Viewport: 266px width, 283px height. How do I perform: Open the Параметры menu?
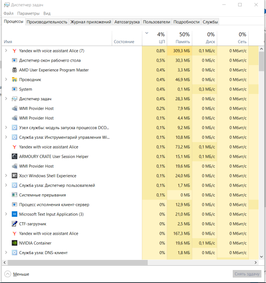pyautogui.click(x=28, y=13)
